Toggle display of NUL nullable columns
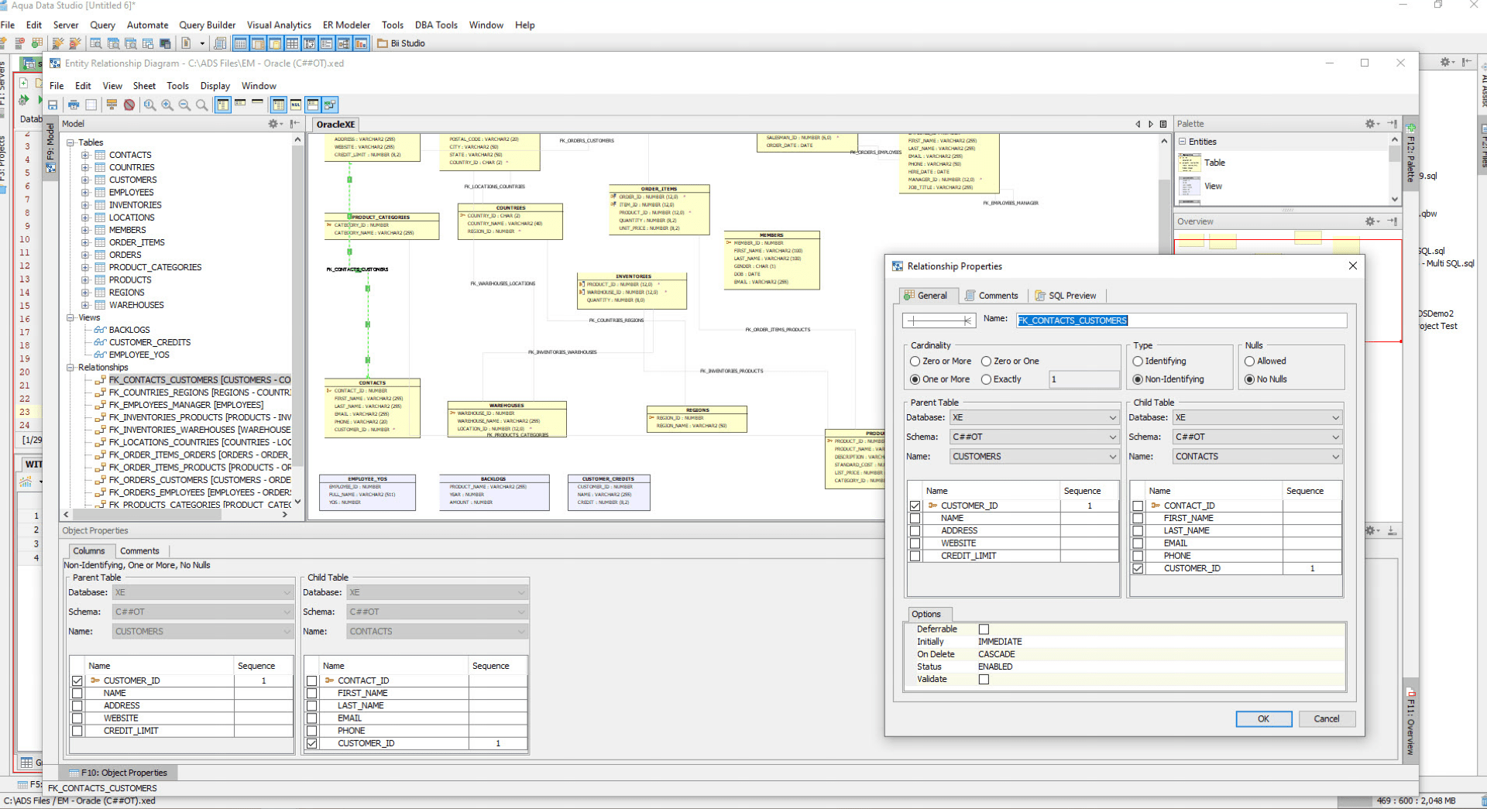 (295, 105)
